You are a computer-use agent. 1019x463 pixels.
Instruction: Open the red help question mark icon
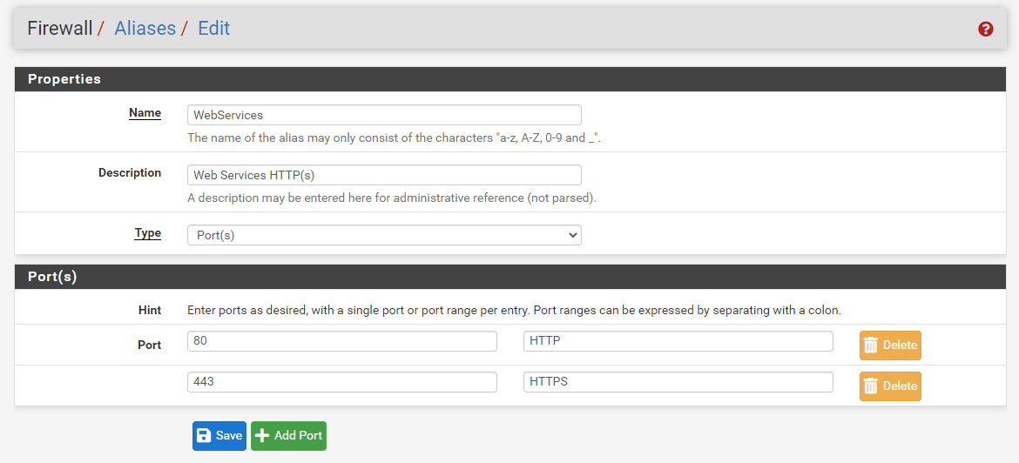point(985,30)
